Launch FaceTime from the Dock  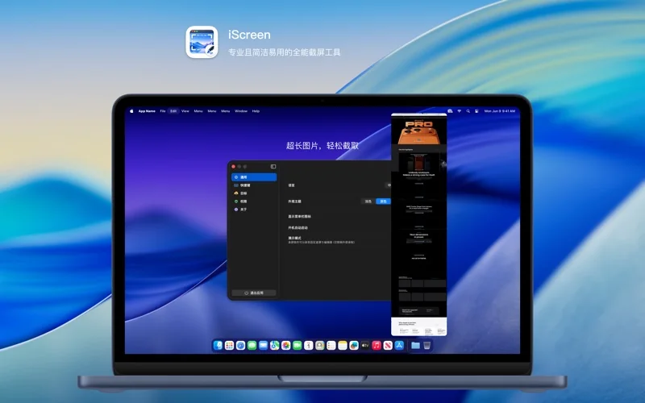pos(297,346)
